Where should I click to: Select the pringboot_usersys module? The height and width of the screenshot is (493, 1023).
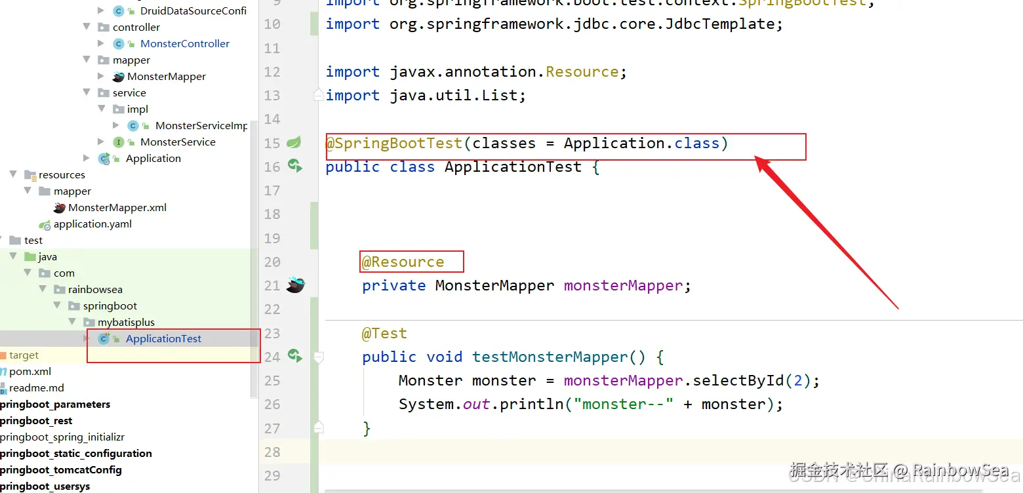(45, 486)
